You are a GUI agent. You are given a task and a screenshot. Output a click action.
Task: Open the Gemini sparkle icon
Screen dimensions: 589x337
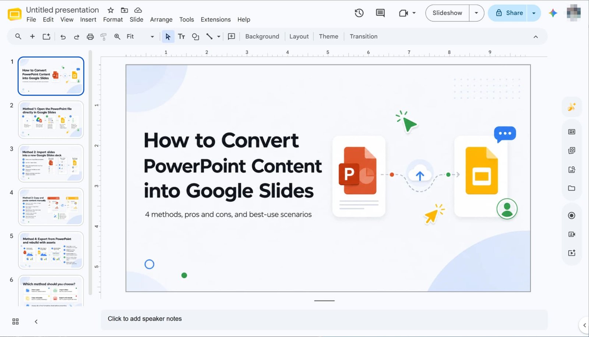pos(553,13)
